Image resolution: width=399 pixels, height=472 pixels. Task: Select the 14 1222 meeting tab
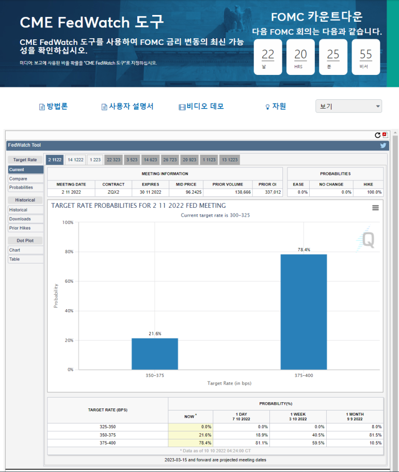[x=75, y=160]
